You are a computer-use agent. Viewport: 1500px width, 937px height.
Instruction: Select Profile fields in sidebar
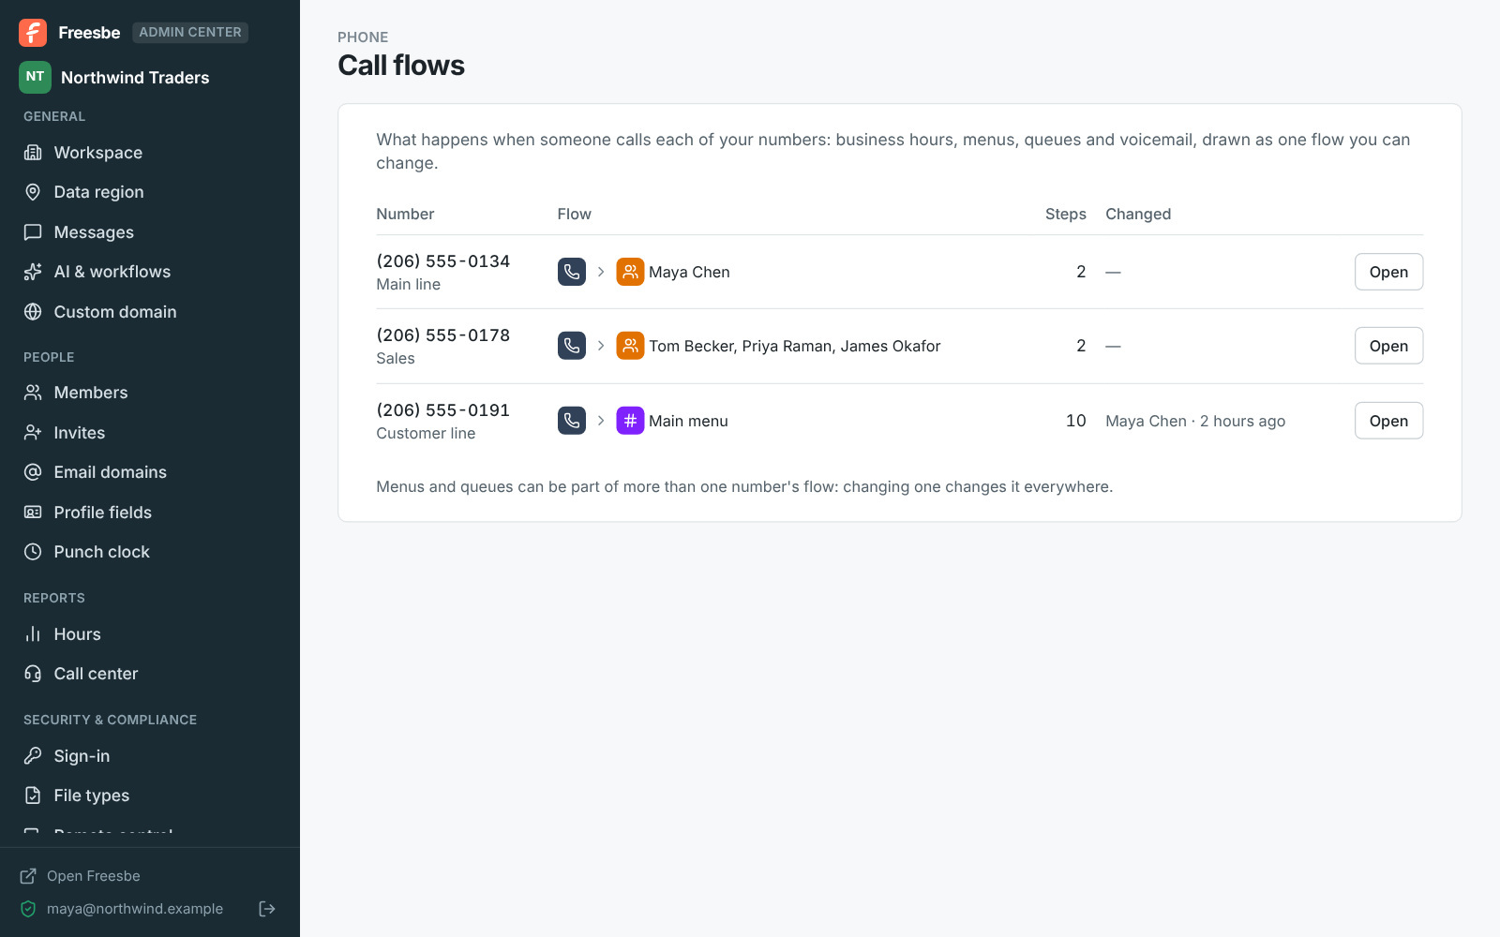coord(150,513)
